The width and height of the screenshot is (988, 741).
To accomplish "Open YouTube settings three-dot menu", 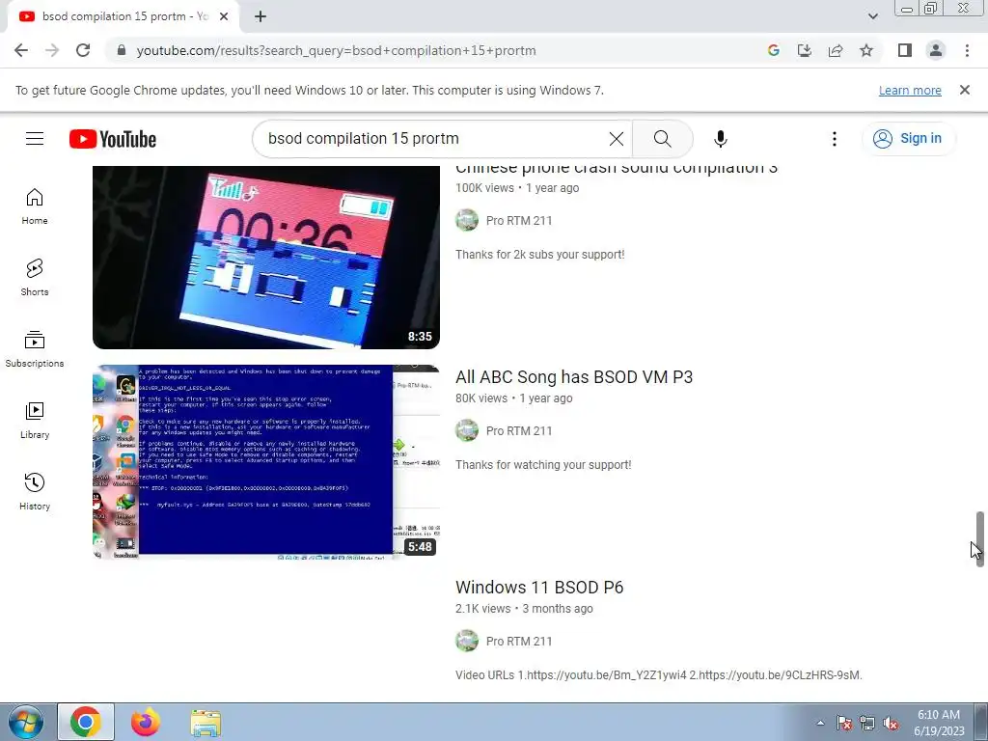I will click(x=835, y=139).
